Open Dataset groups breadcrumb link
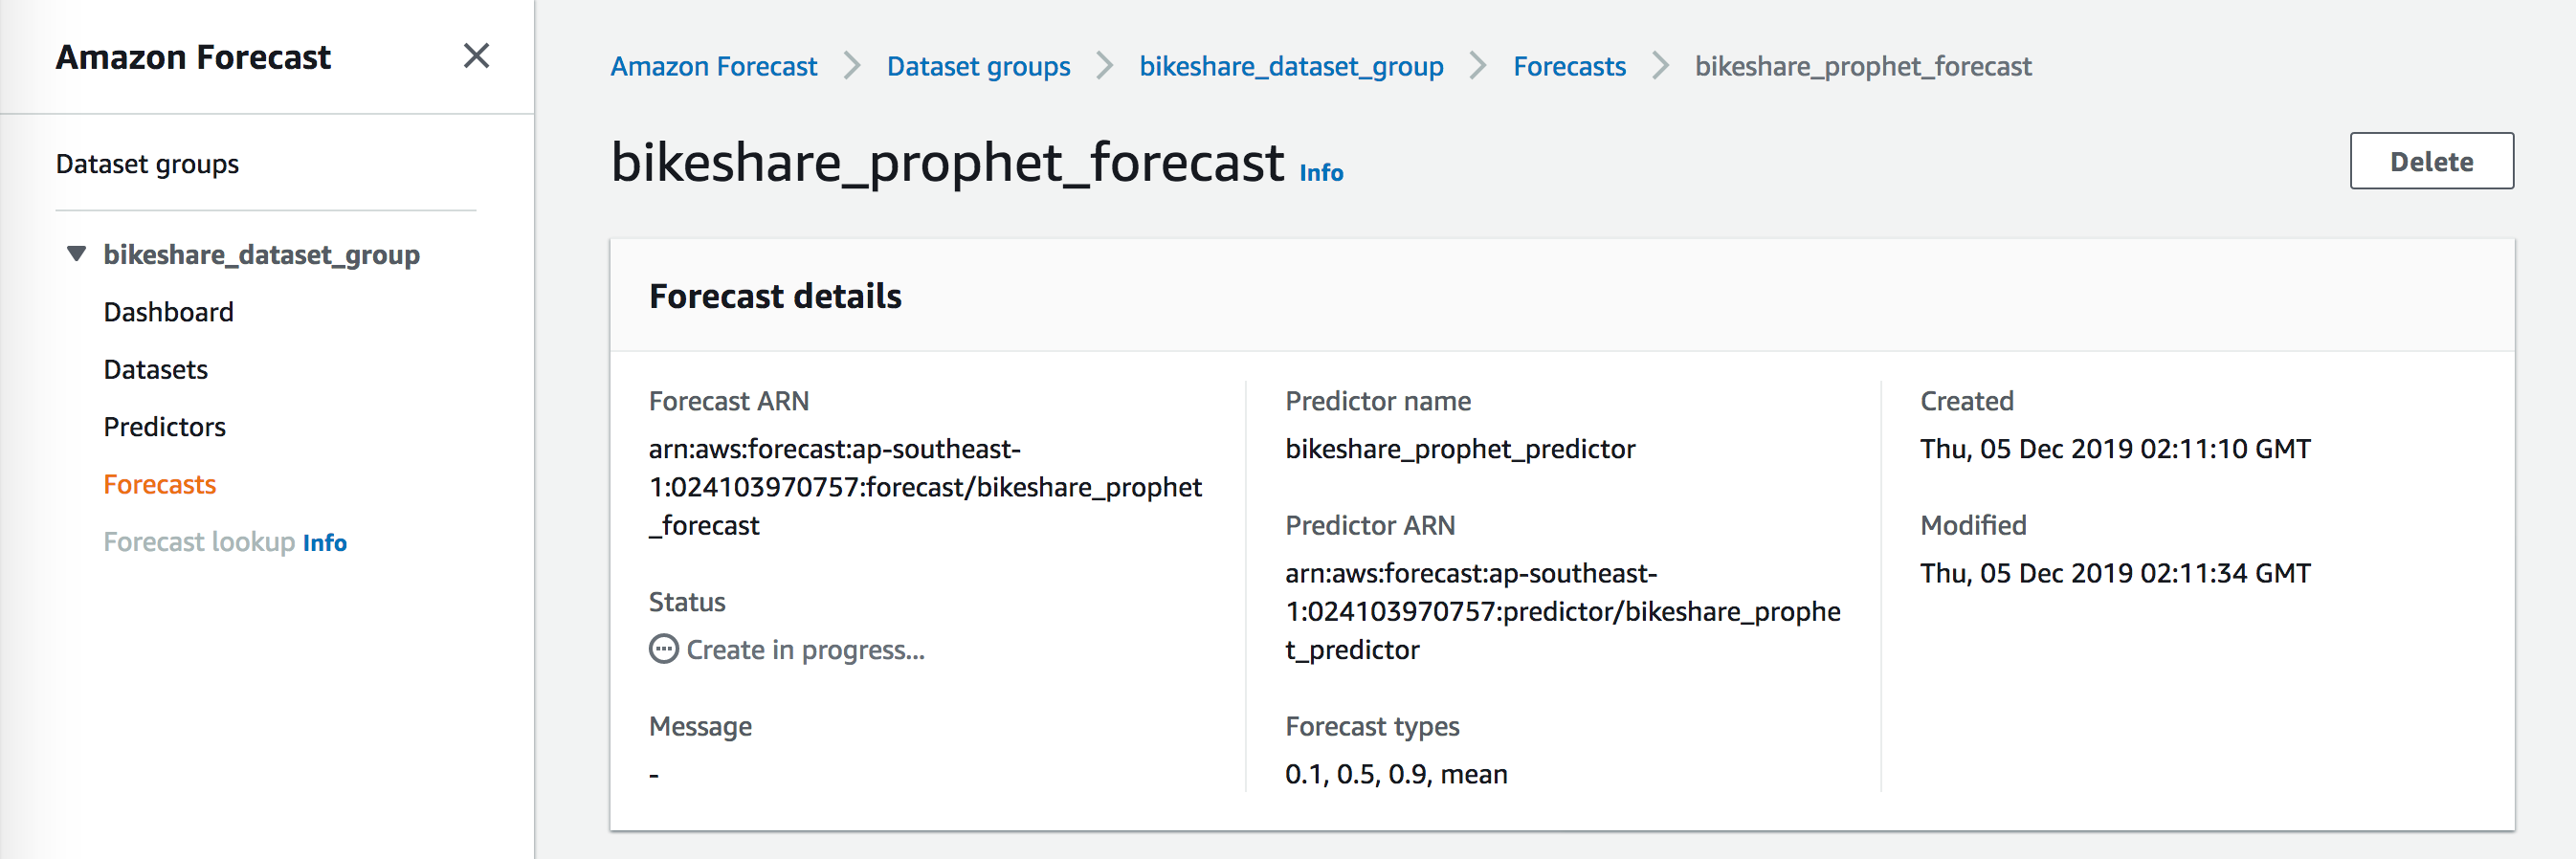 (978, 67)
